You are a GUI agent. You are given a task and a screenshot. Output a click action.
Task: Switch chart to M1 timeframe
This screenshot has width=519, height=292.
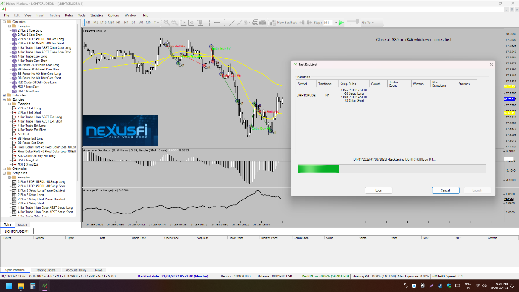tap(88, 22)
